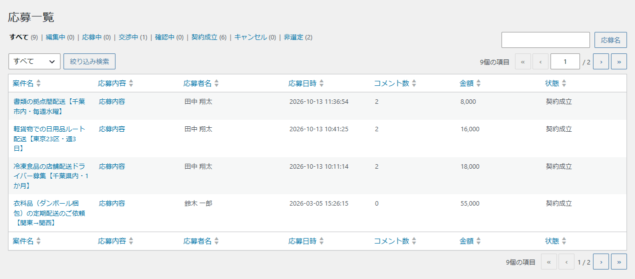The width and height of the screenshot is (635, 279).
Task: Open 応募内容 link in the 鈴木 一郎 row
Action: pyautogui.click(x=112, y=203)
